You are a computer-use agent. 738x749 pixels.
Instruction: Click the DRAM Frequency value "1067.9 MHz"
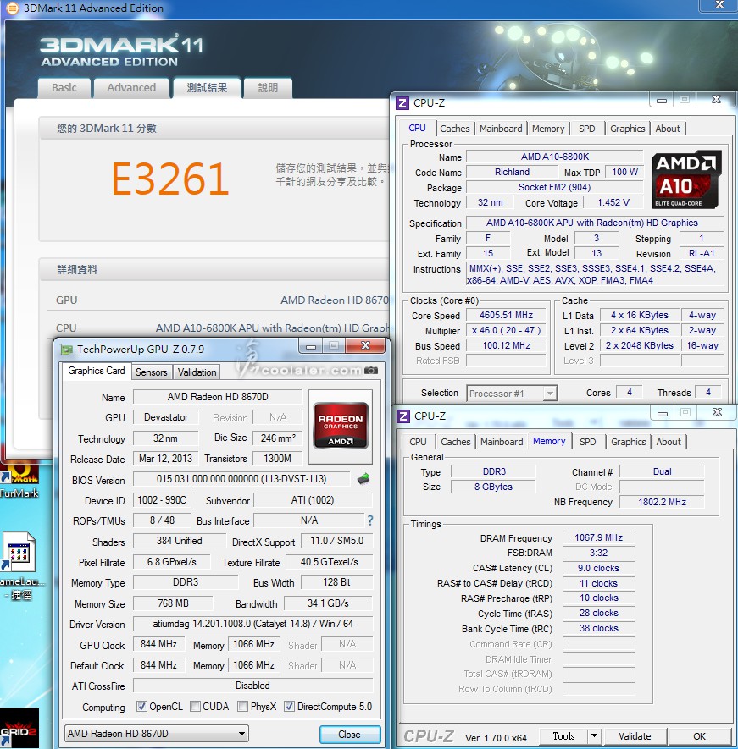tap(598, 538)
